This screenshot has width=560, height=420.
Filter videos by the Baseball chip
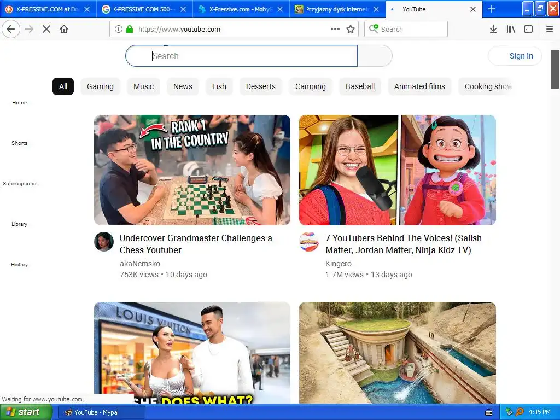coord(360,86)
